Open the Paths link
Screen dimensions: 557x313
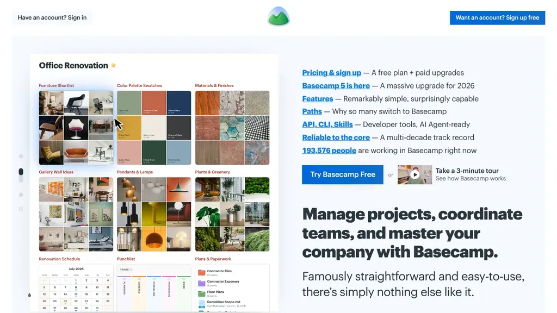tap(312, 111)
